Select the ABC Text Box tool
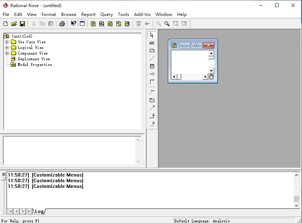302x223 pixels. 152,43
